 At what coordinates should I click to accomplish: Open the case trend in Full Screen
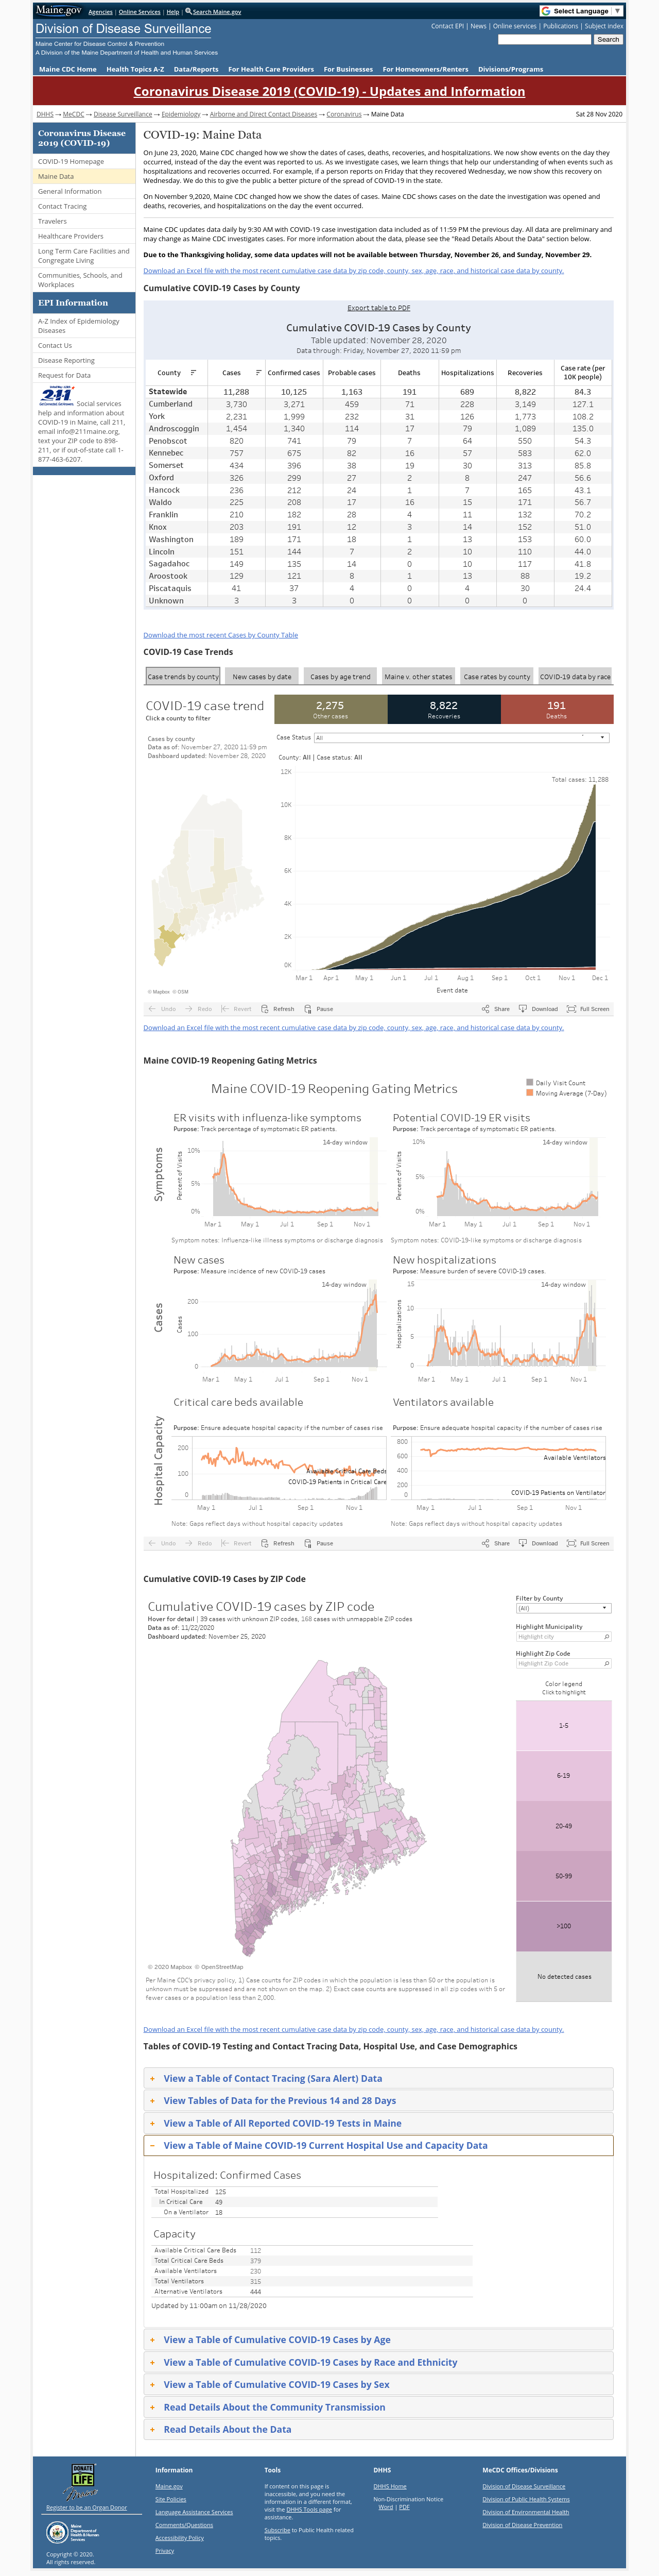pyautogui.click(x=588, y=1009)
